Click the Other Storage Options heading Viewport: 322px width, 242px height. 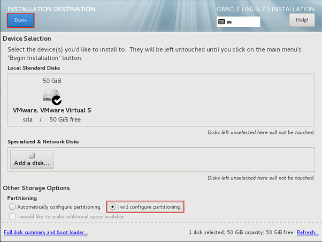[x=36, y=188]
